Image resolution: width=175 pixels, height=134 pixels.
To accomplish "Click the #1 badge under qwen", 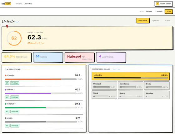I will click(7, 126).
